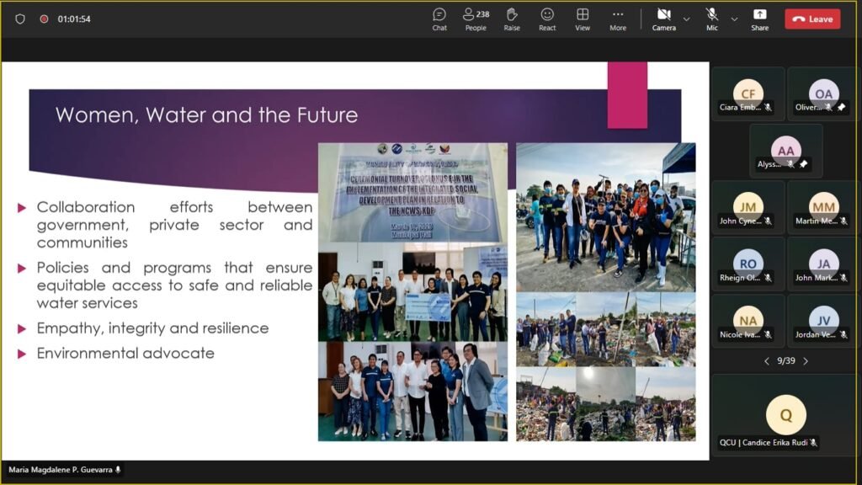Go to previous participants page
Image resolution: width=862 pixels, height=485 pixels.
click(766, 361)
